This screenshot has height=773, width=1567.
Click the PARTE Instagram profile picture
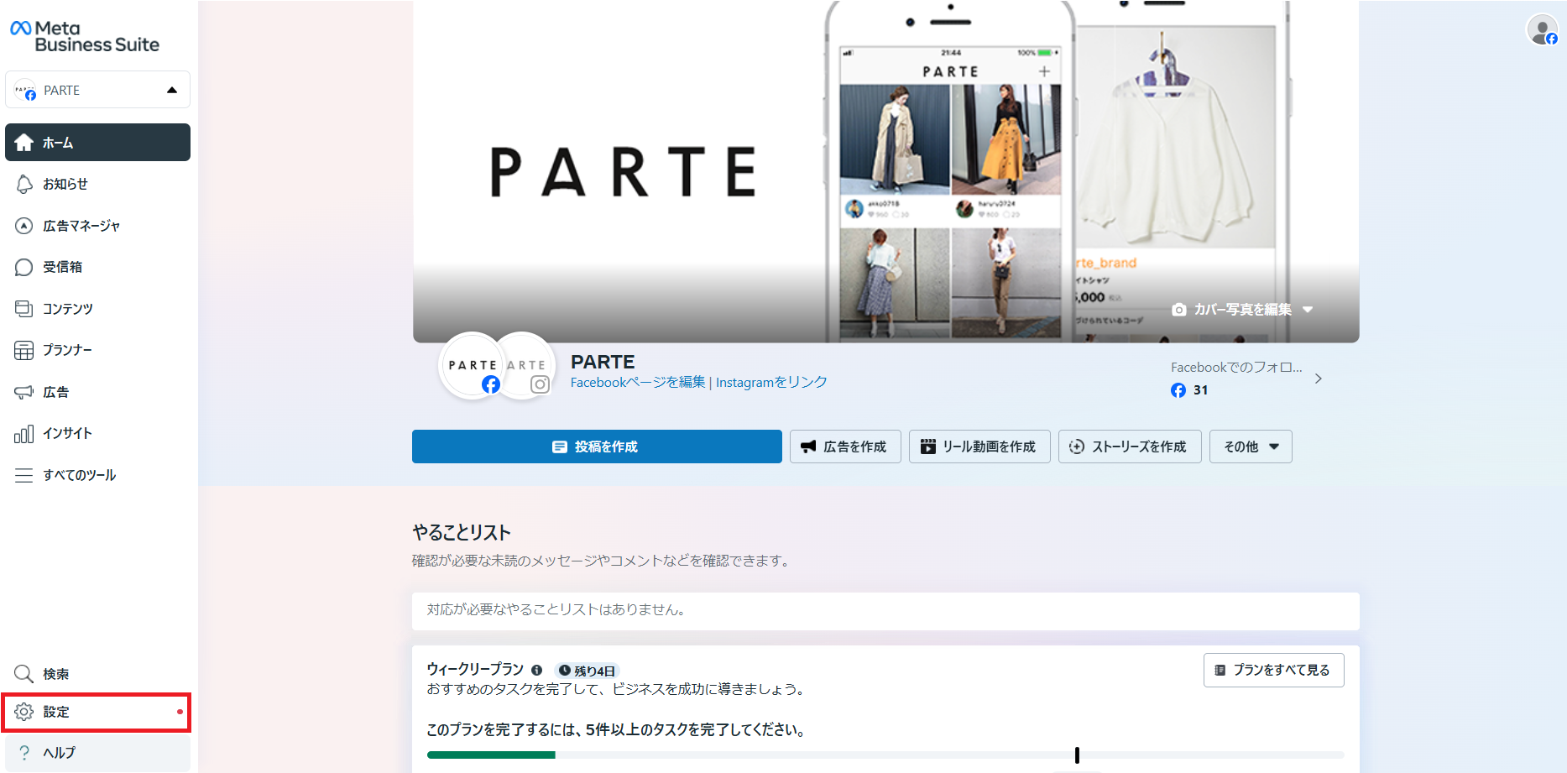click(x=528, y=365)
